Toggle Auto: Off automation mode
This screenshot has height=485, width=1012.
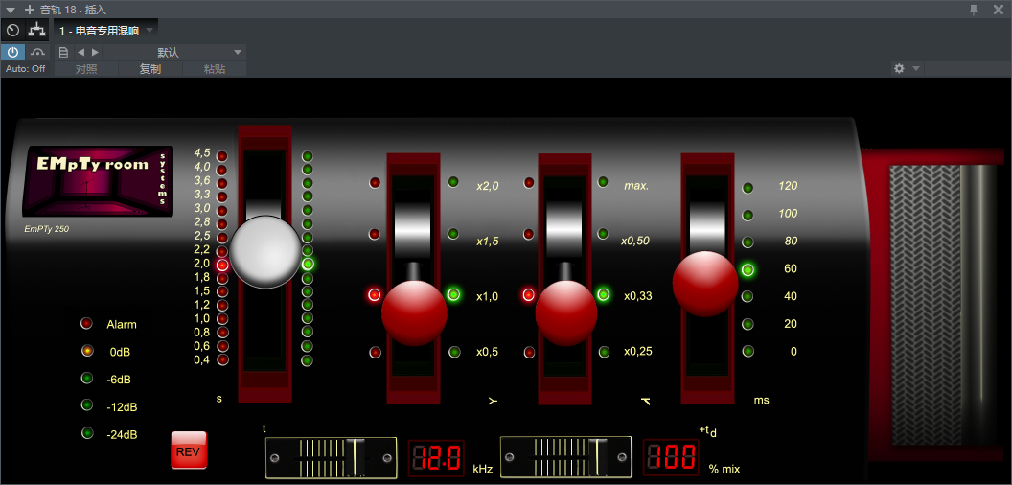[x=26, y=69]
